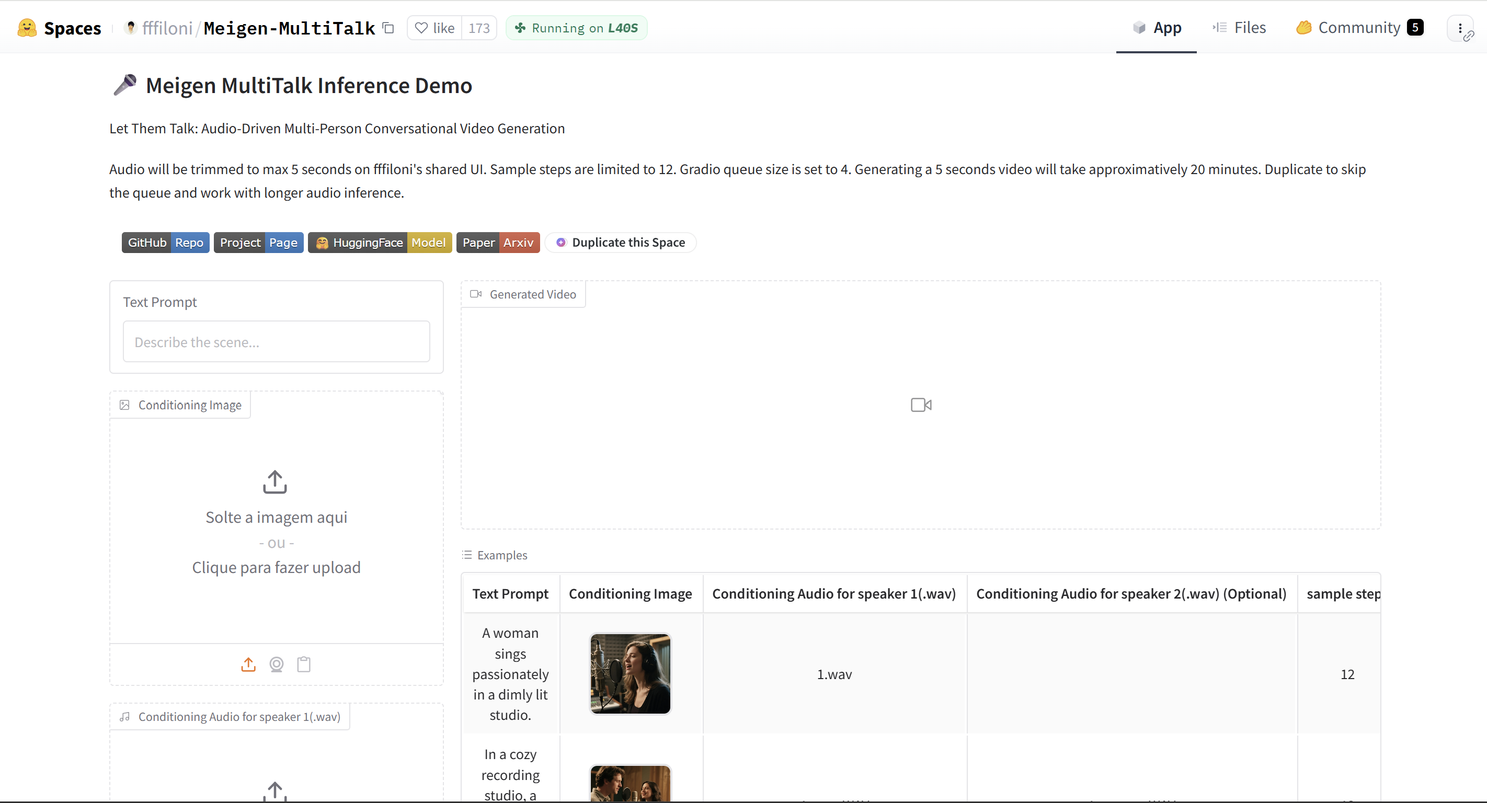Click the video camera placeholder icon in Generated Video

921,405
